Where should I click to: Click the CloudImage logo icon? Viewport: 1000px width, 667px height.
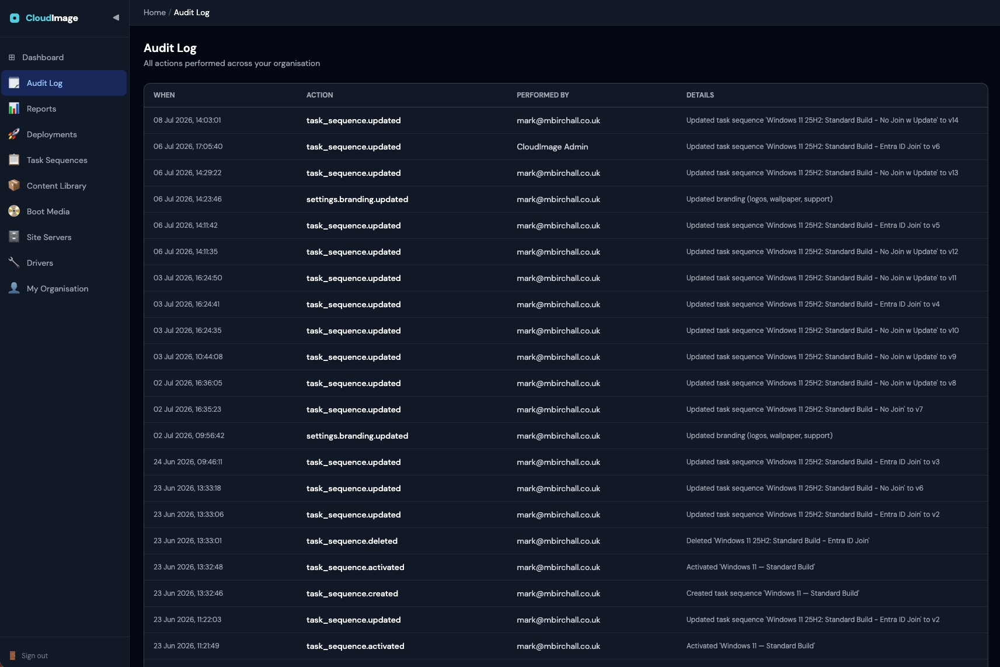point(15,18)
